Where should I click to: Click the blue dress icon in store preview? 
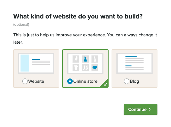point(85,59)
